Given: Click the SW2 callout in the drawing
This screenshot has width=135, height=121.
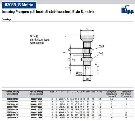Looking at the screenshot, I should tap(101, 53).
